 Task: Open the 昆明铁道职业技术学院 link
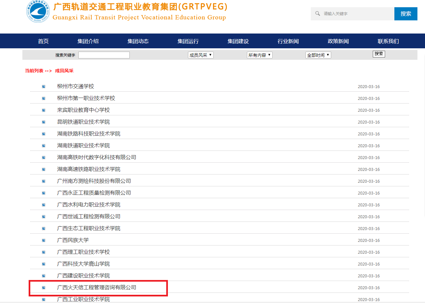[x=83, y=122]
